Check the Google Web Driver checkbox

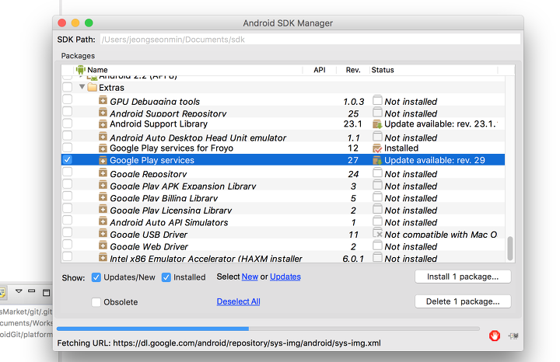67,245
